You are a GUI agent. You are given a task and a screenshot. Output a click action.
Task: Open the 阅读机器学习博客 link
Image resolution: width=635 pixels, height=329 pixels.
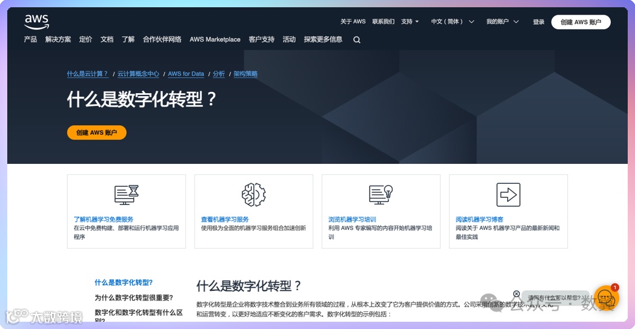pos(479,219)
